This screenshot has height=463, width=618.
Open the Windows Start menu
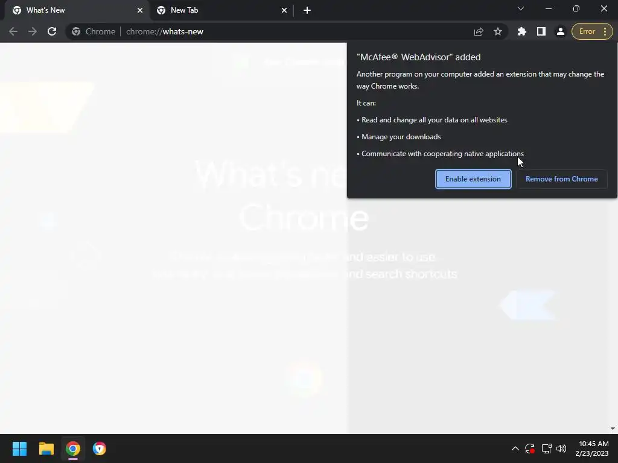[x=19, y=449]
